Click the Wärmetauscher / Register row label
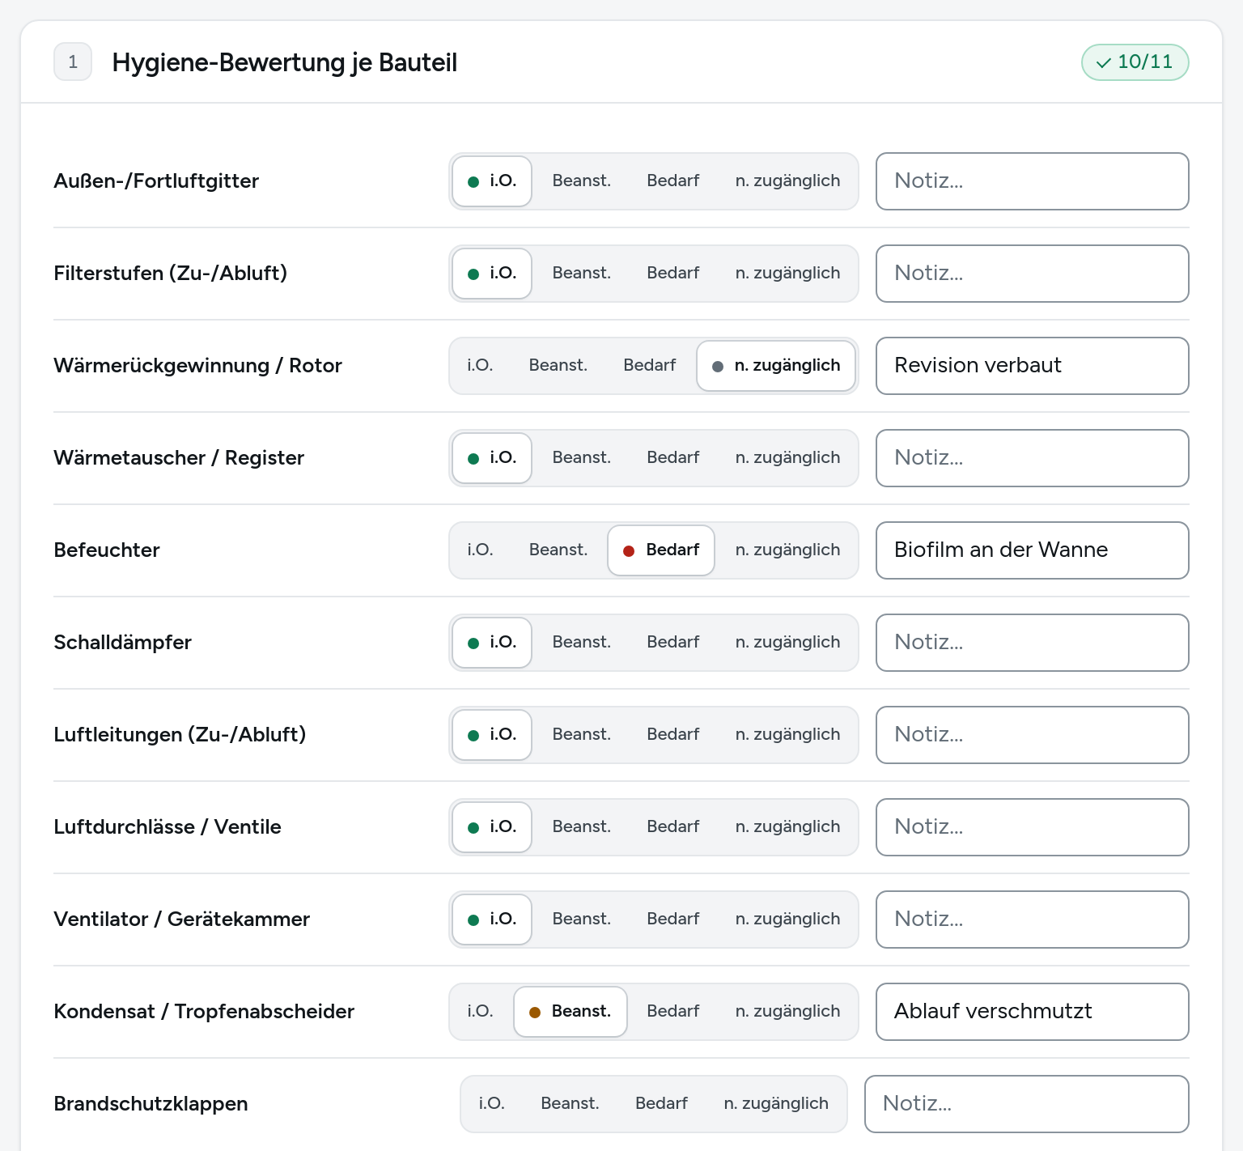Image resolution: width=1243 pixels, height=1151 pixels. pos(179,458)
